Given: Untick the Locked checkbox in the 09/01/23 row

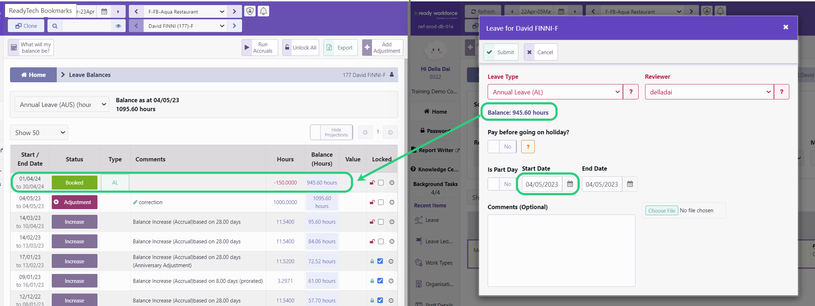Looking at the screenshot, I should (380, 281).
